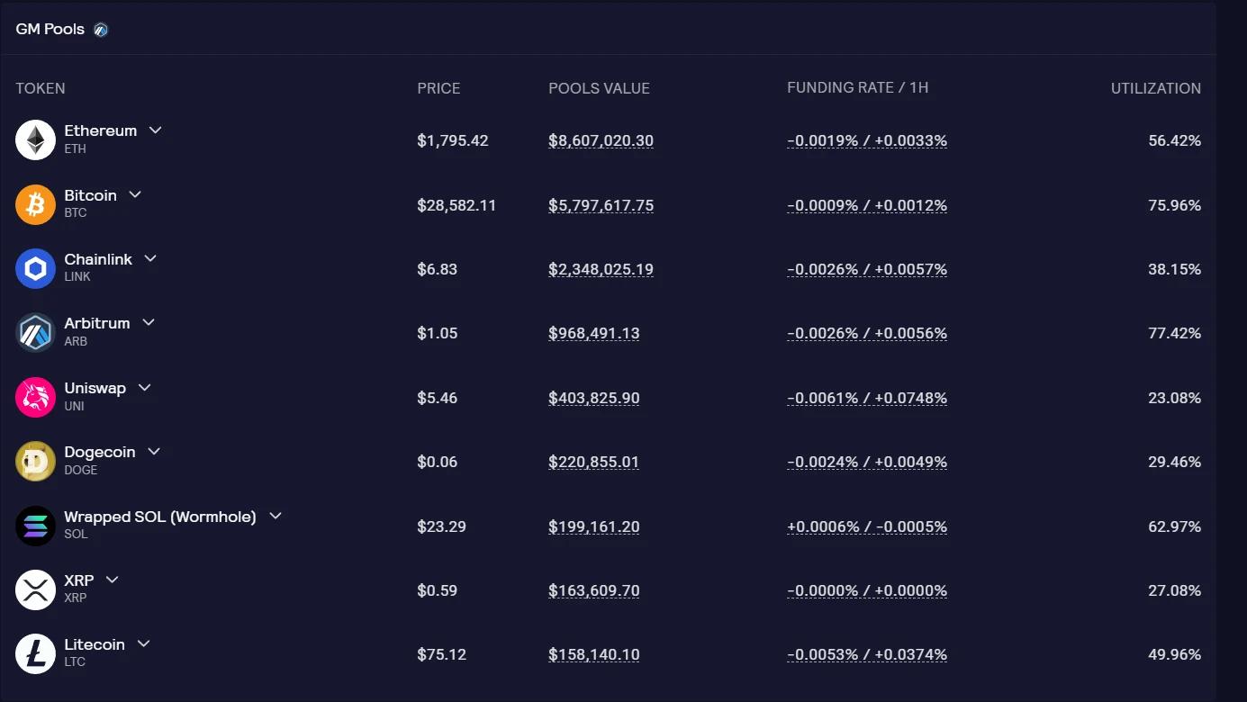
Task: Expand the Ethereum token dropdown
Action: click(155, 130)
